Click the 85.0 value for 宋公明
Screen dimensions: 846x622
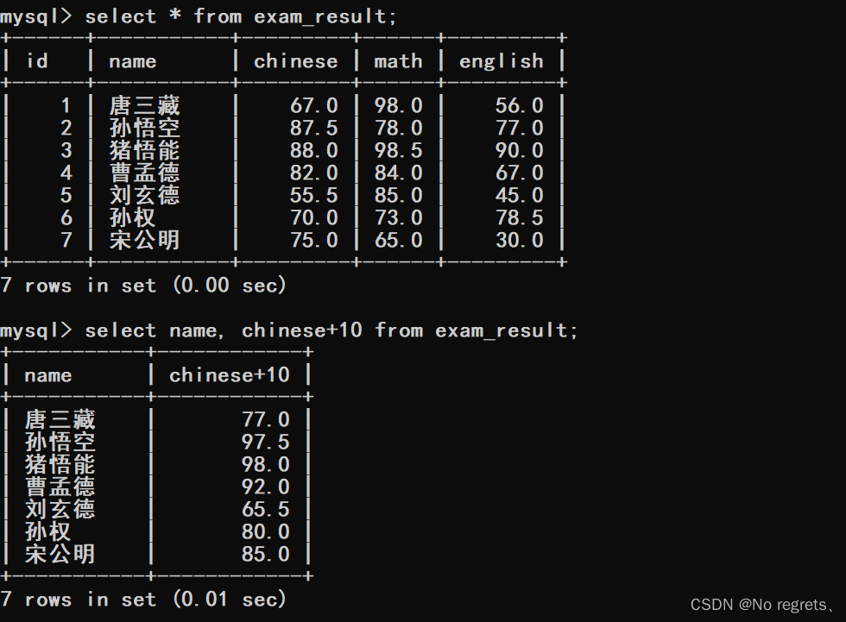[x=265, y=555]
